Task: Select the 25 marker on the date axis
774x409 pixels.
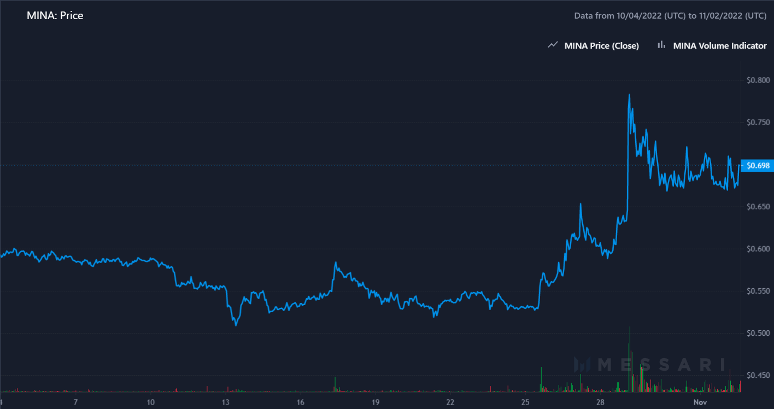Action: (525, 402)
